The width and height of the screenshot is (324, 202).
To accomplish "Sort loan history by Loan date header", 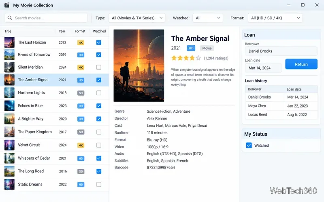I will 294,89.
